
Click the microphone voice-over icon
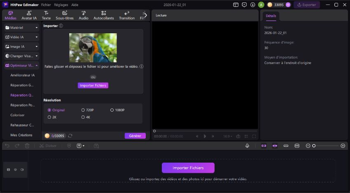pos(247,146)
